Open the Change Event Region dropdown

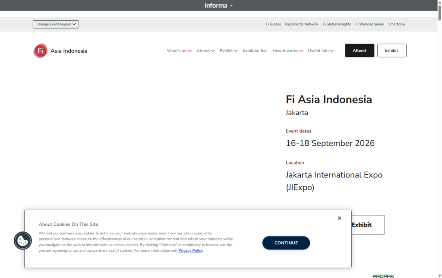tap(56, 24)
